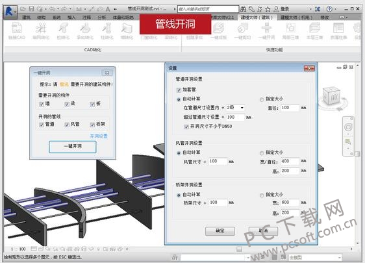Click the steering wheel on navigation bar

click(349, 127)
